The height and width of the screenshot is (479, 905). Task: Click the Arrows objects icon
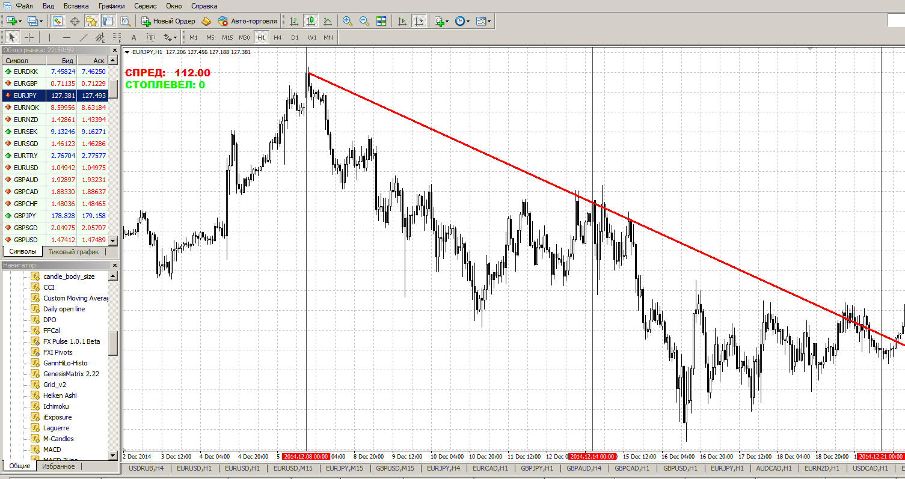click(167, 37)
